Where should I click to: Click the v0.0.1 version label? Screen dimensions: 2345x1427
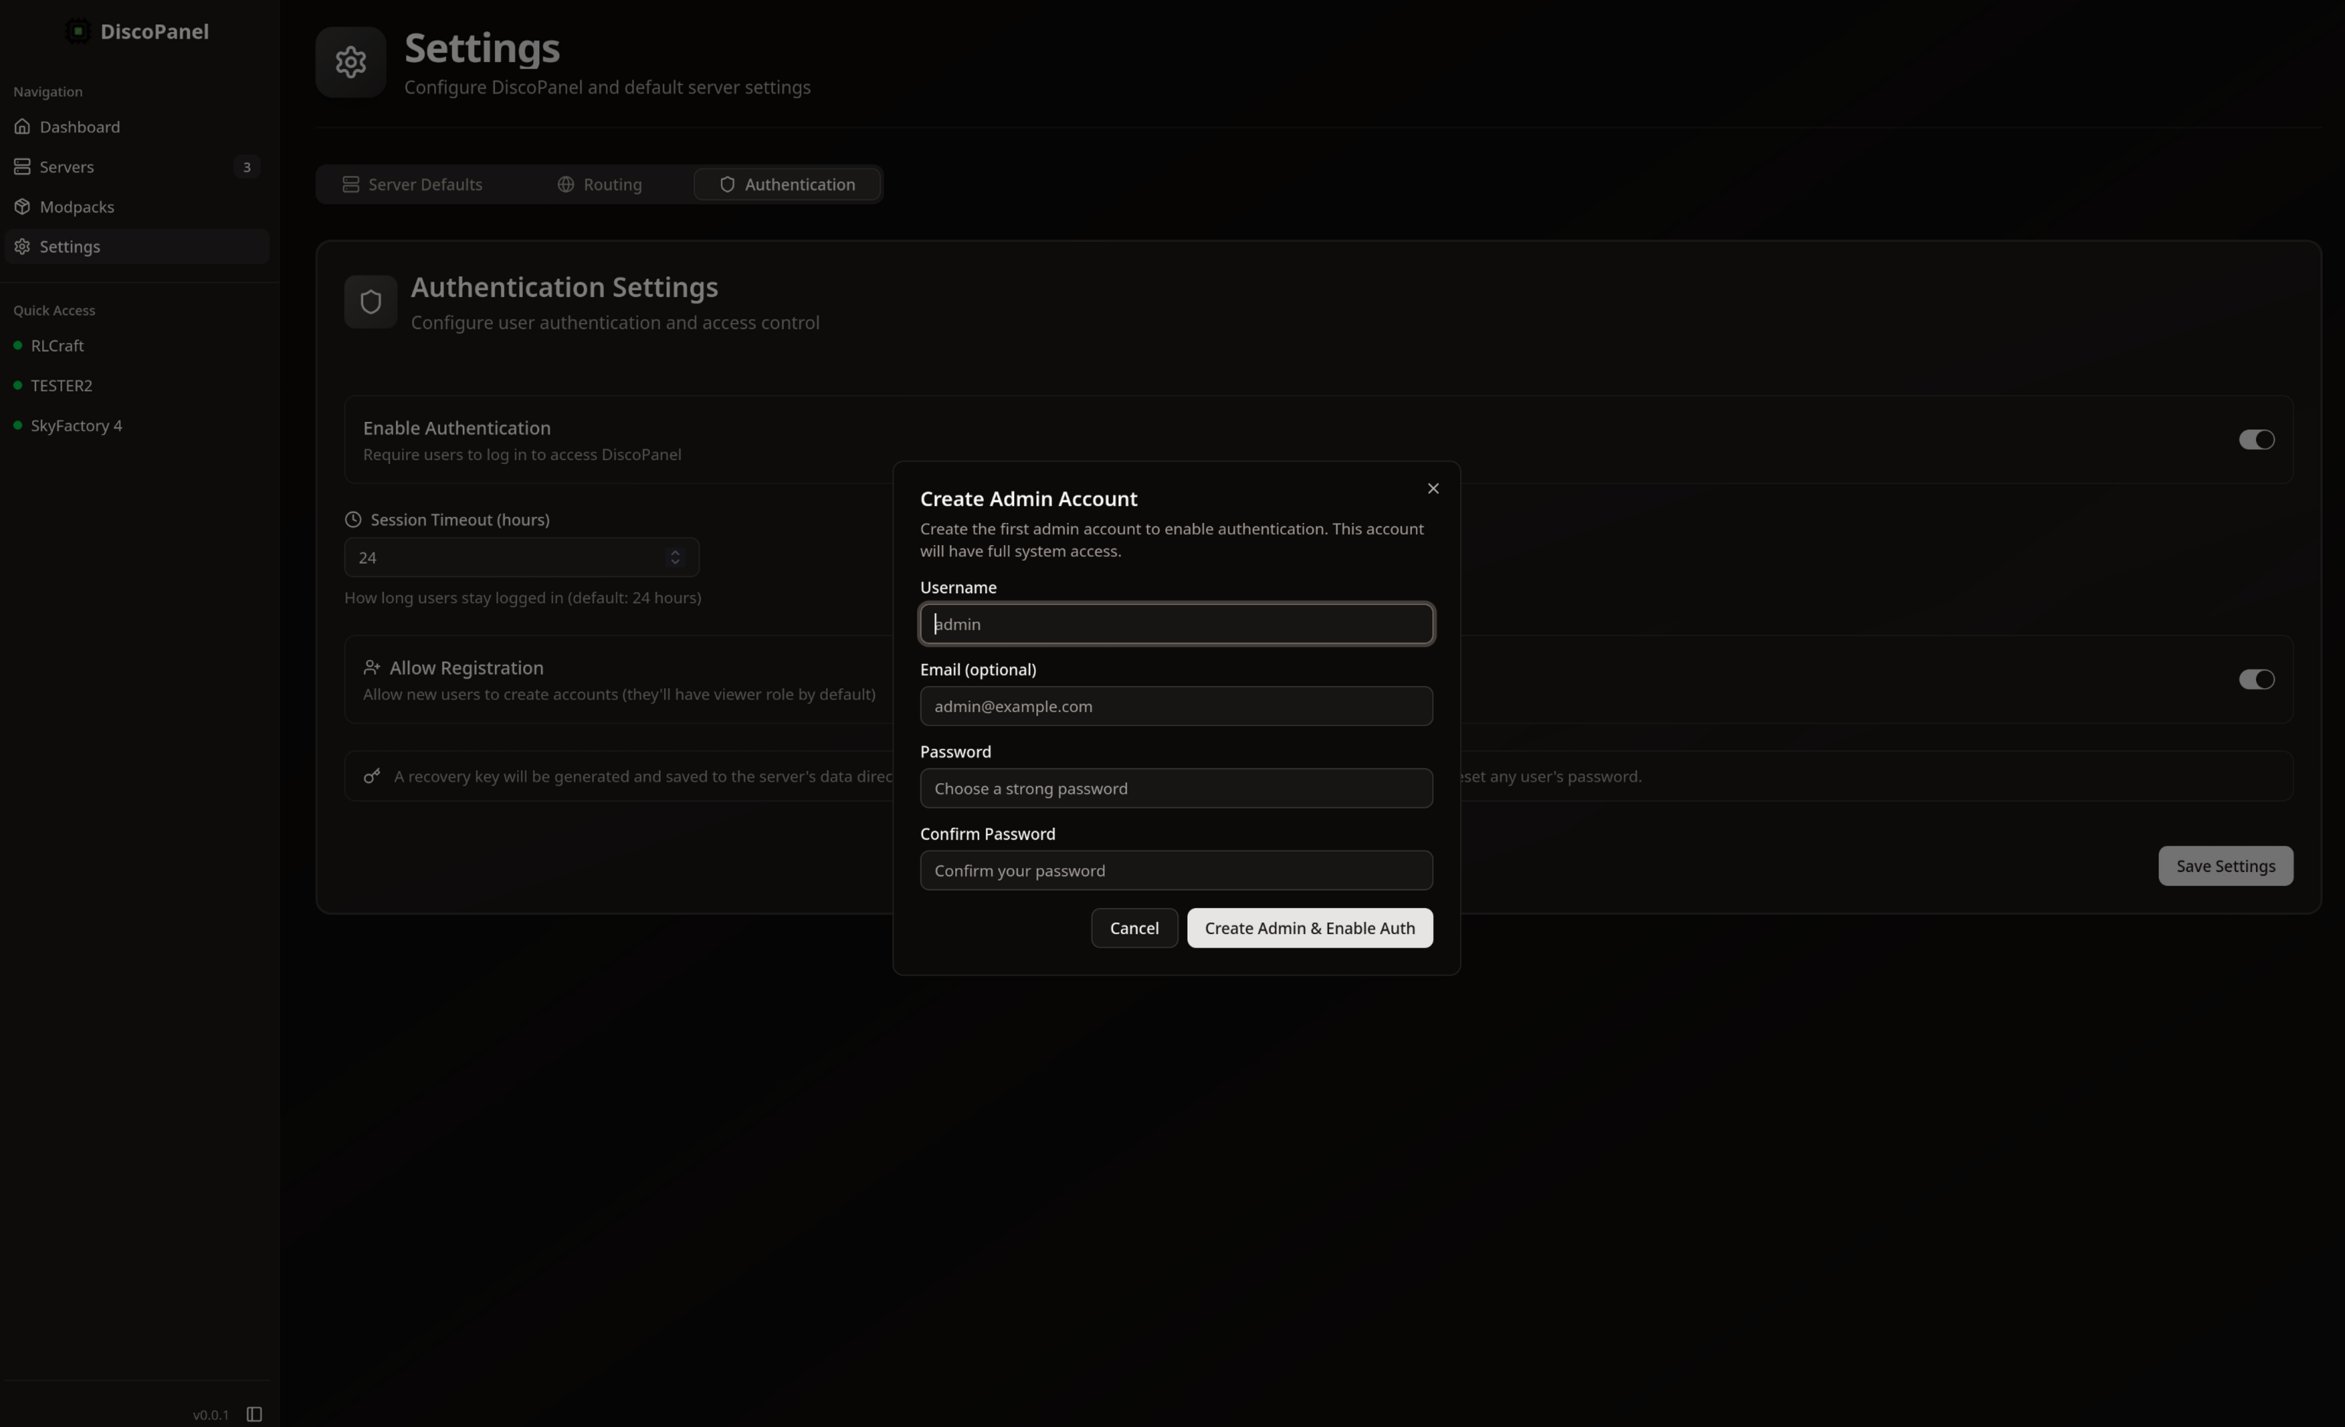click(211, 1415)
